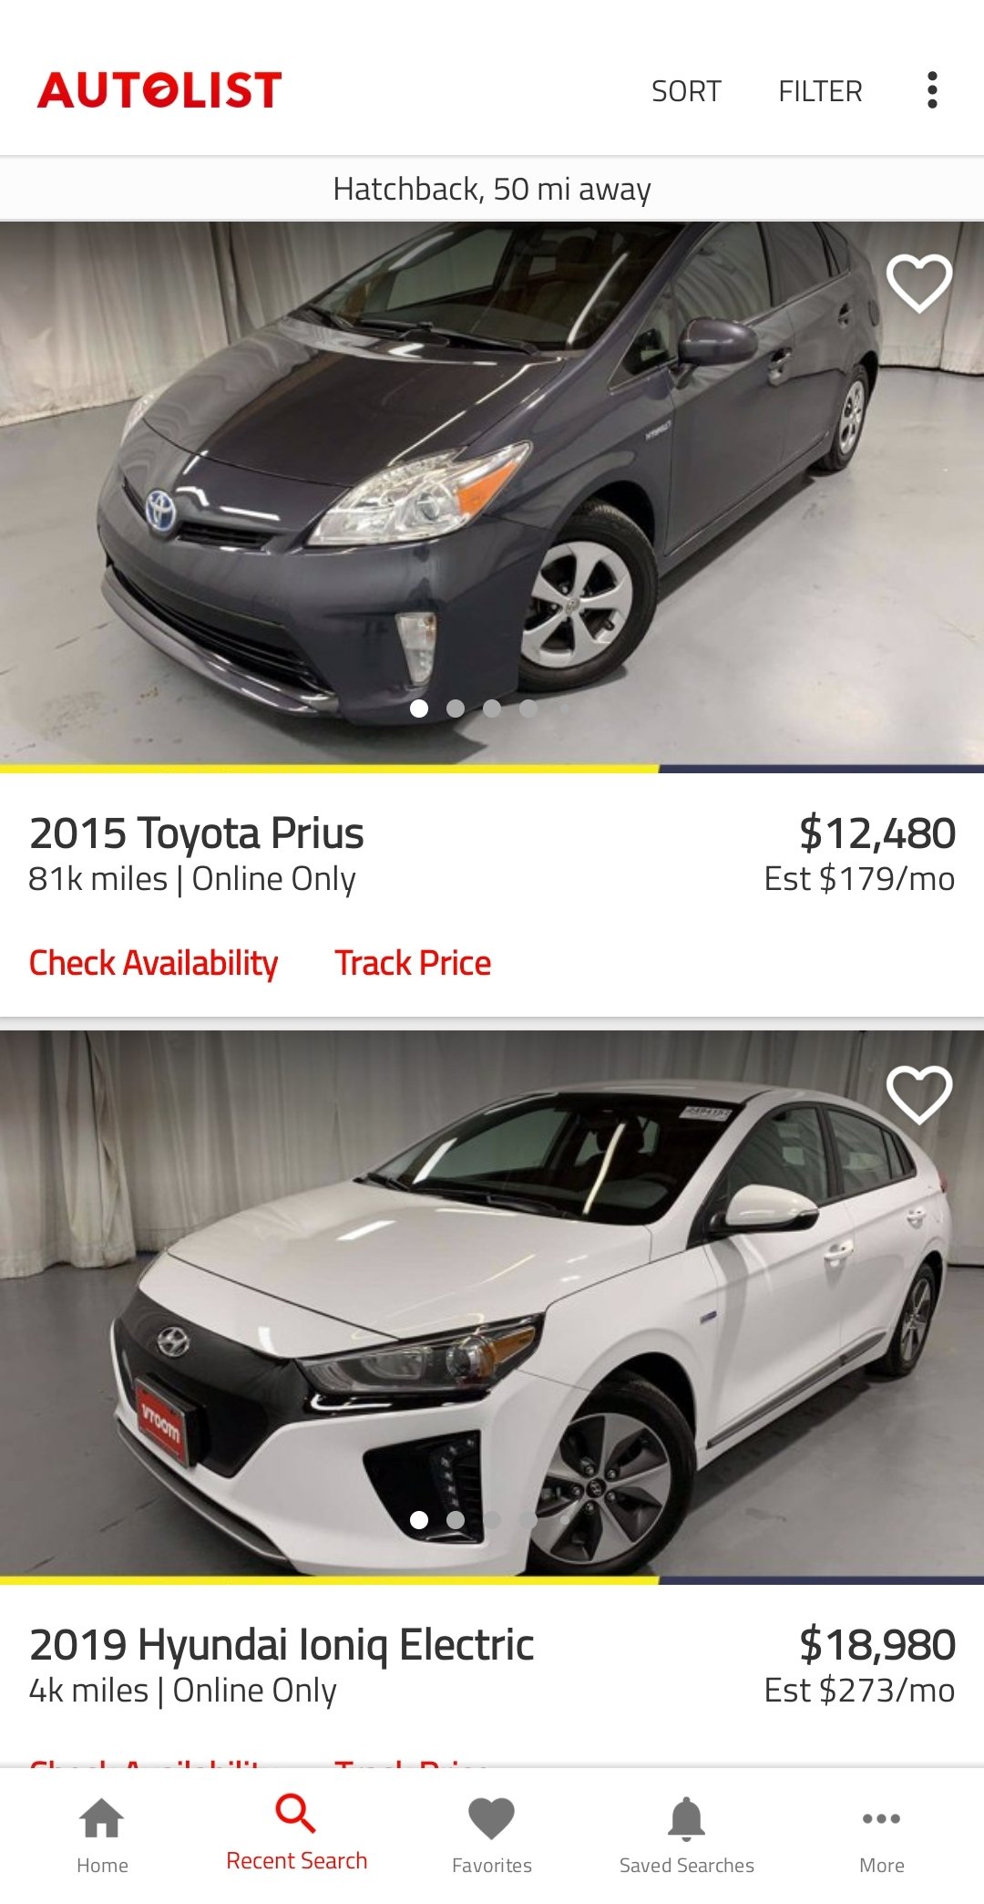Select the Recent Search magnifier icon
This screenshot has width=984, height=1904.
pyautogui.click(x=296, y=1814)
